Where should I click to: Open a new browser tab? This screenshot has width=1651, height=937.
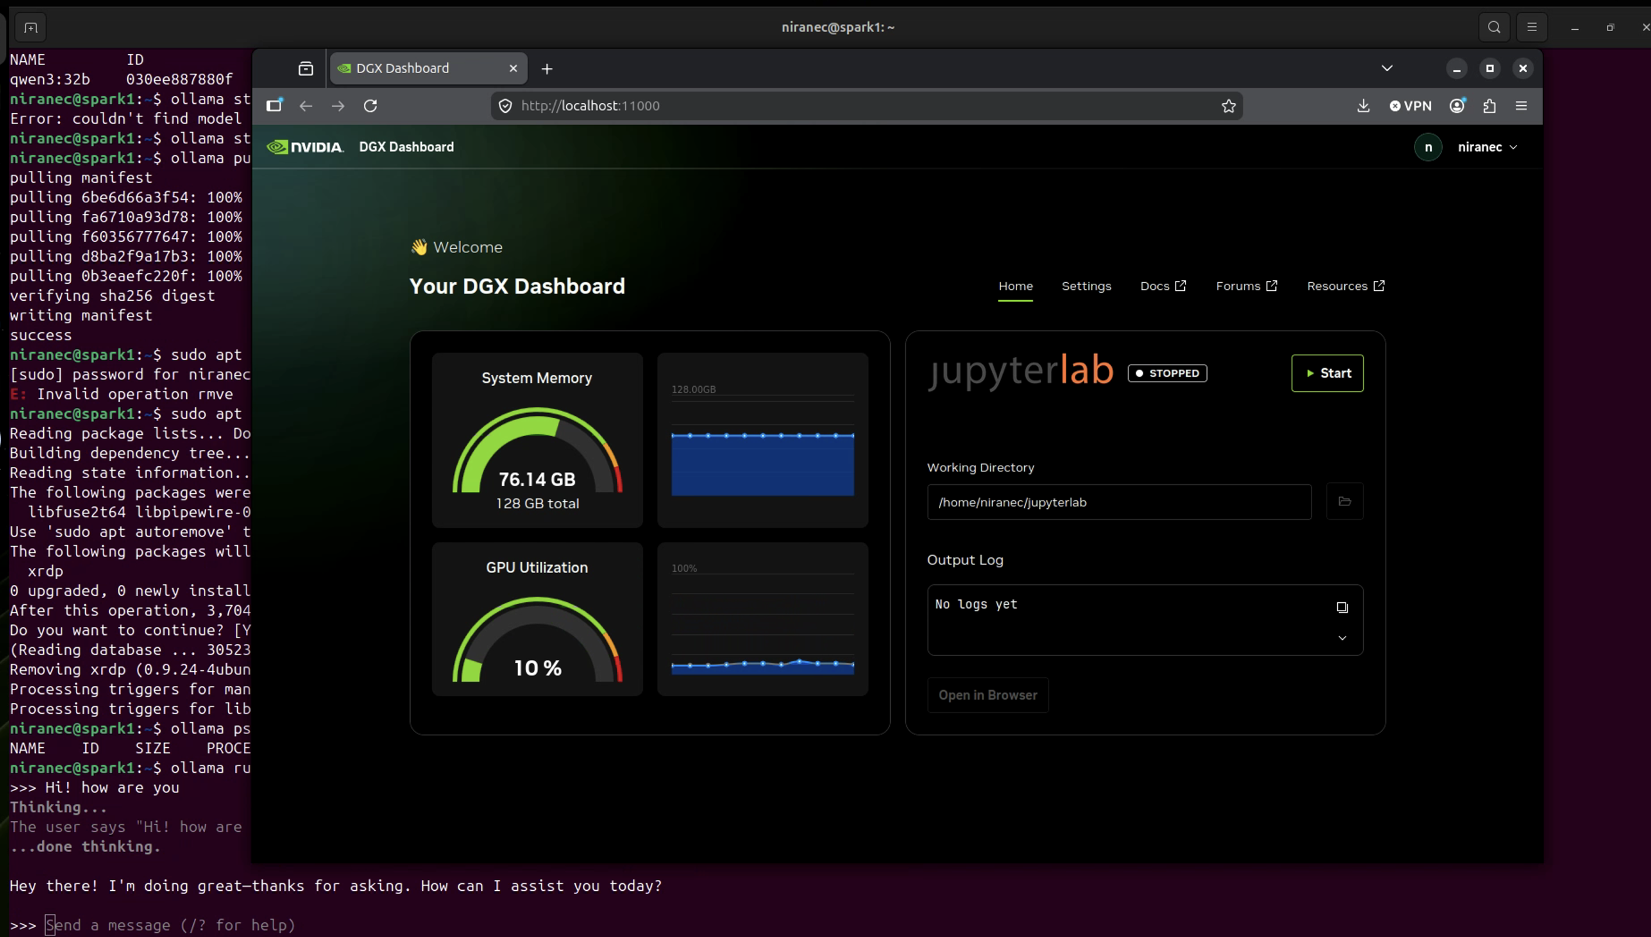click(547, 69)
